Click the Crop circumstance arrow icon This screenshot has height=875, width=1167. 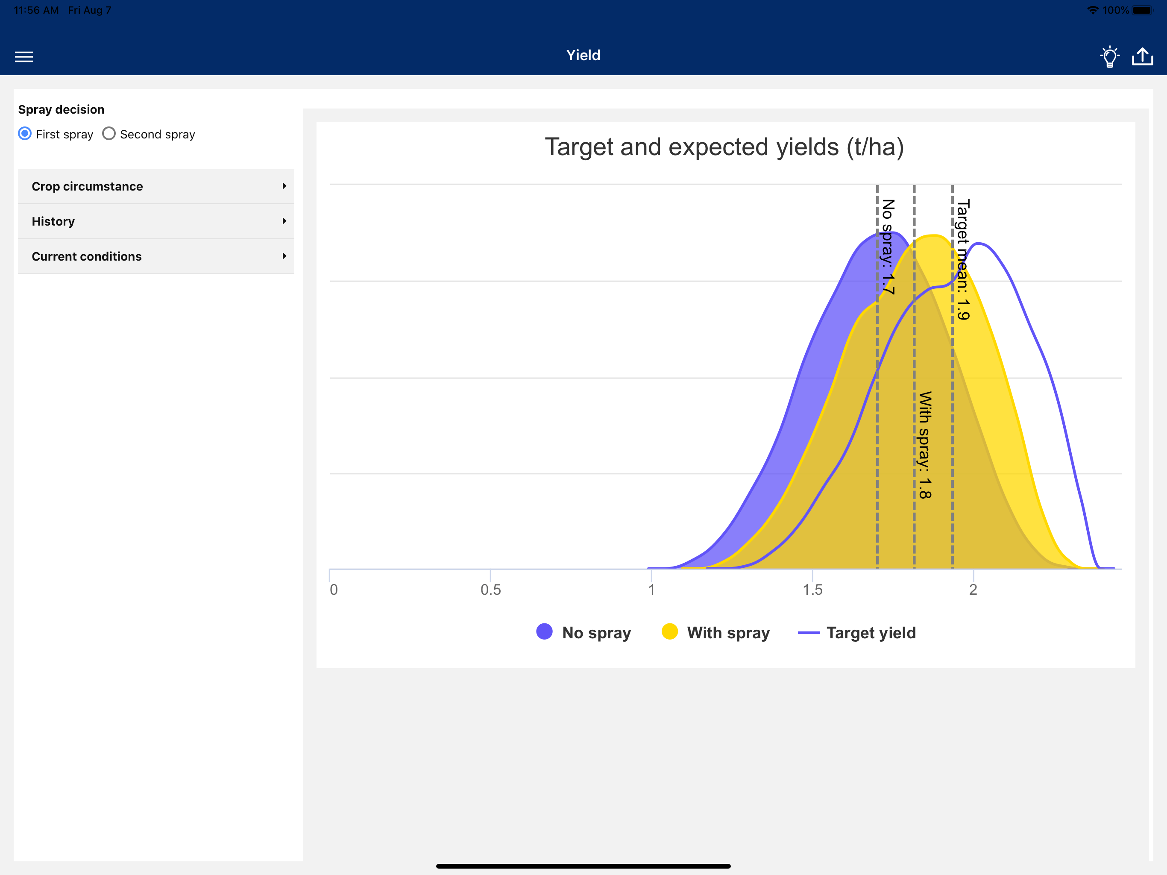click(x=284, y=186)
